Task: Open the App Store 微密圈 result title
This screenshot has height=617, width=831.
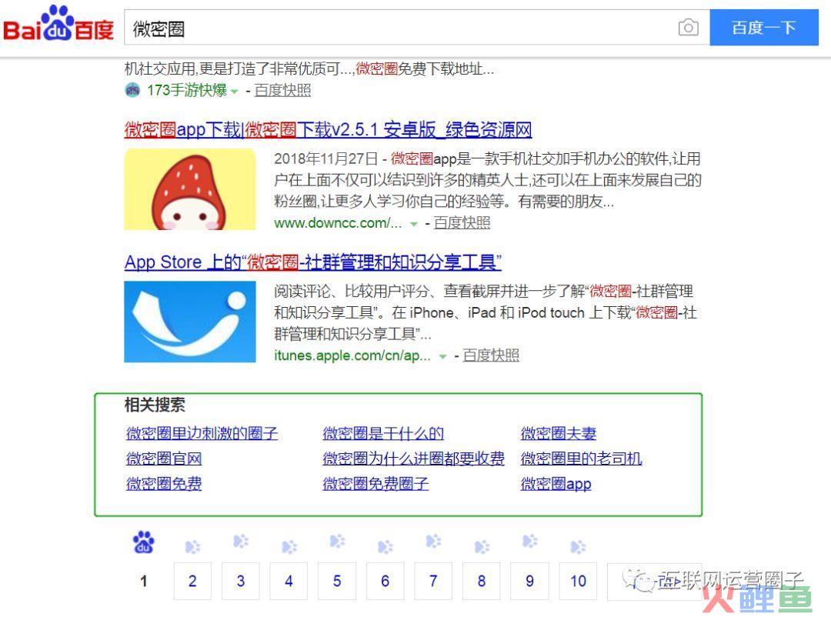Action: point(312,262)
